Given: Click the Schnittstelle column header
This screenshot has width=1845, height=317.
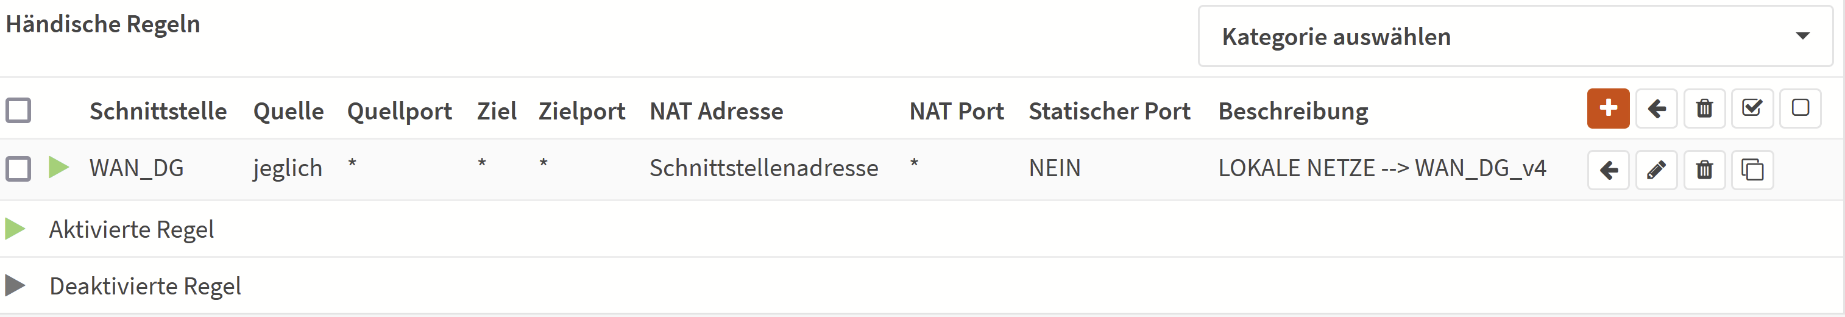Looking at the screenshot, I should pos(158,111).
